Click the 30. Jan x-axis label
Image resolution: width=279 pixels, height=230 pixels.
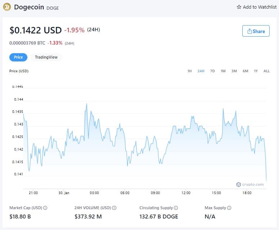point(64,193)
